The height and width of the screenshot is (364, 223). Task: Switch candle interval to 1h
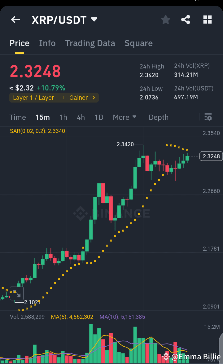[63, 117]
